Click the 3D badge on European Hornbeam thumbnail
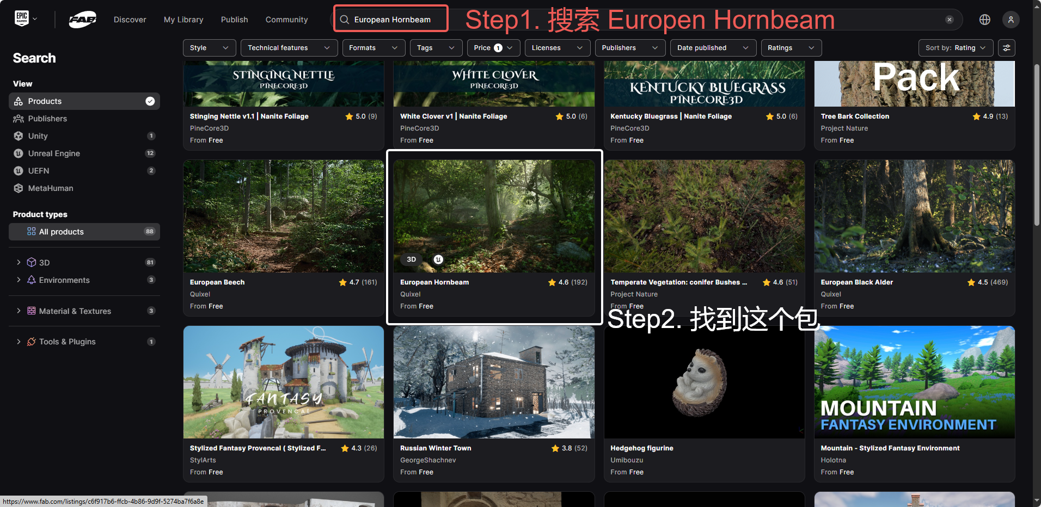1041x507 pixels. [412, 259]
